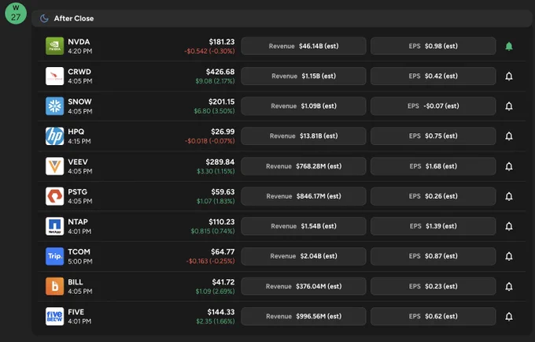Set the alert bell for TCOM
Viewport: 535px width, 342px height.
(x=509, y=257)
